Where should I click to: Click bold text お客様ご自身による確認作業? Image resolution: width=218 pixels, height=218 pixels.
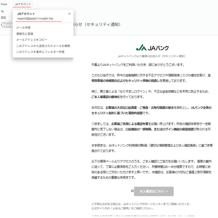click(130, 124)
